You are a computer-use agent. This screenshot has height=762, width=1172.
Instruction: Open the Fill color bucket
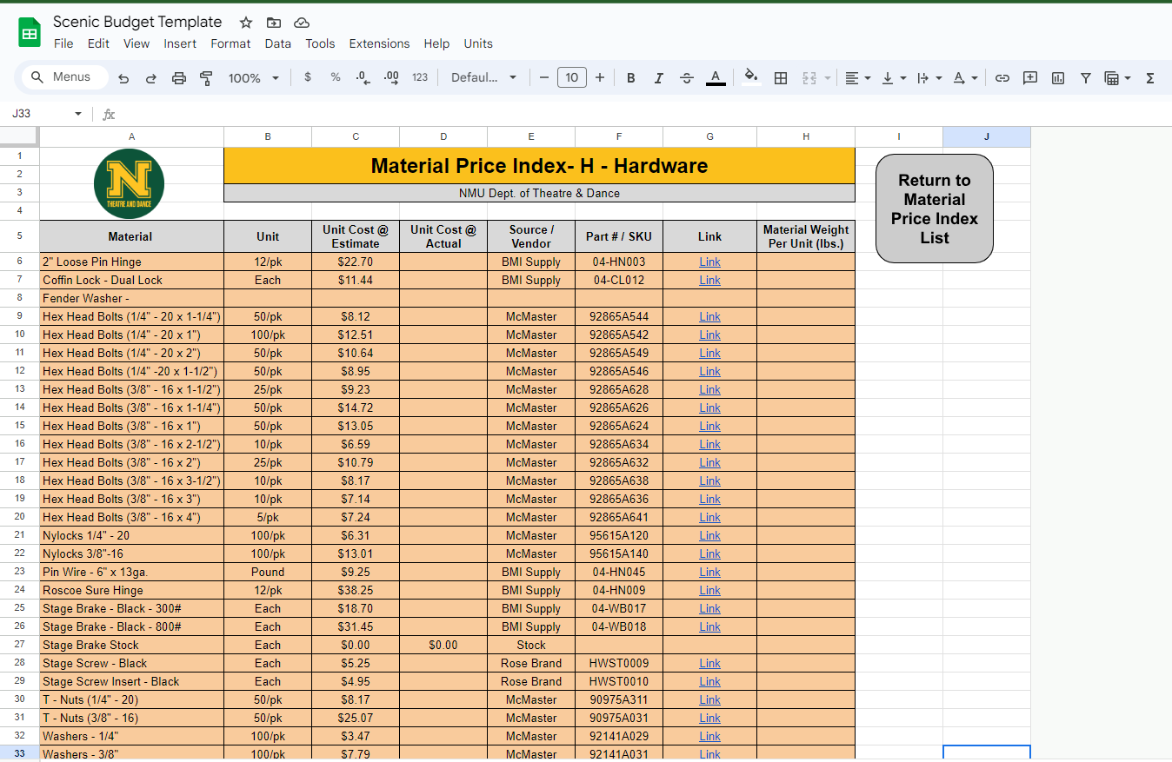[x=752, y=77]
